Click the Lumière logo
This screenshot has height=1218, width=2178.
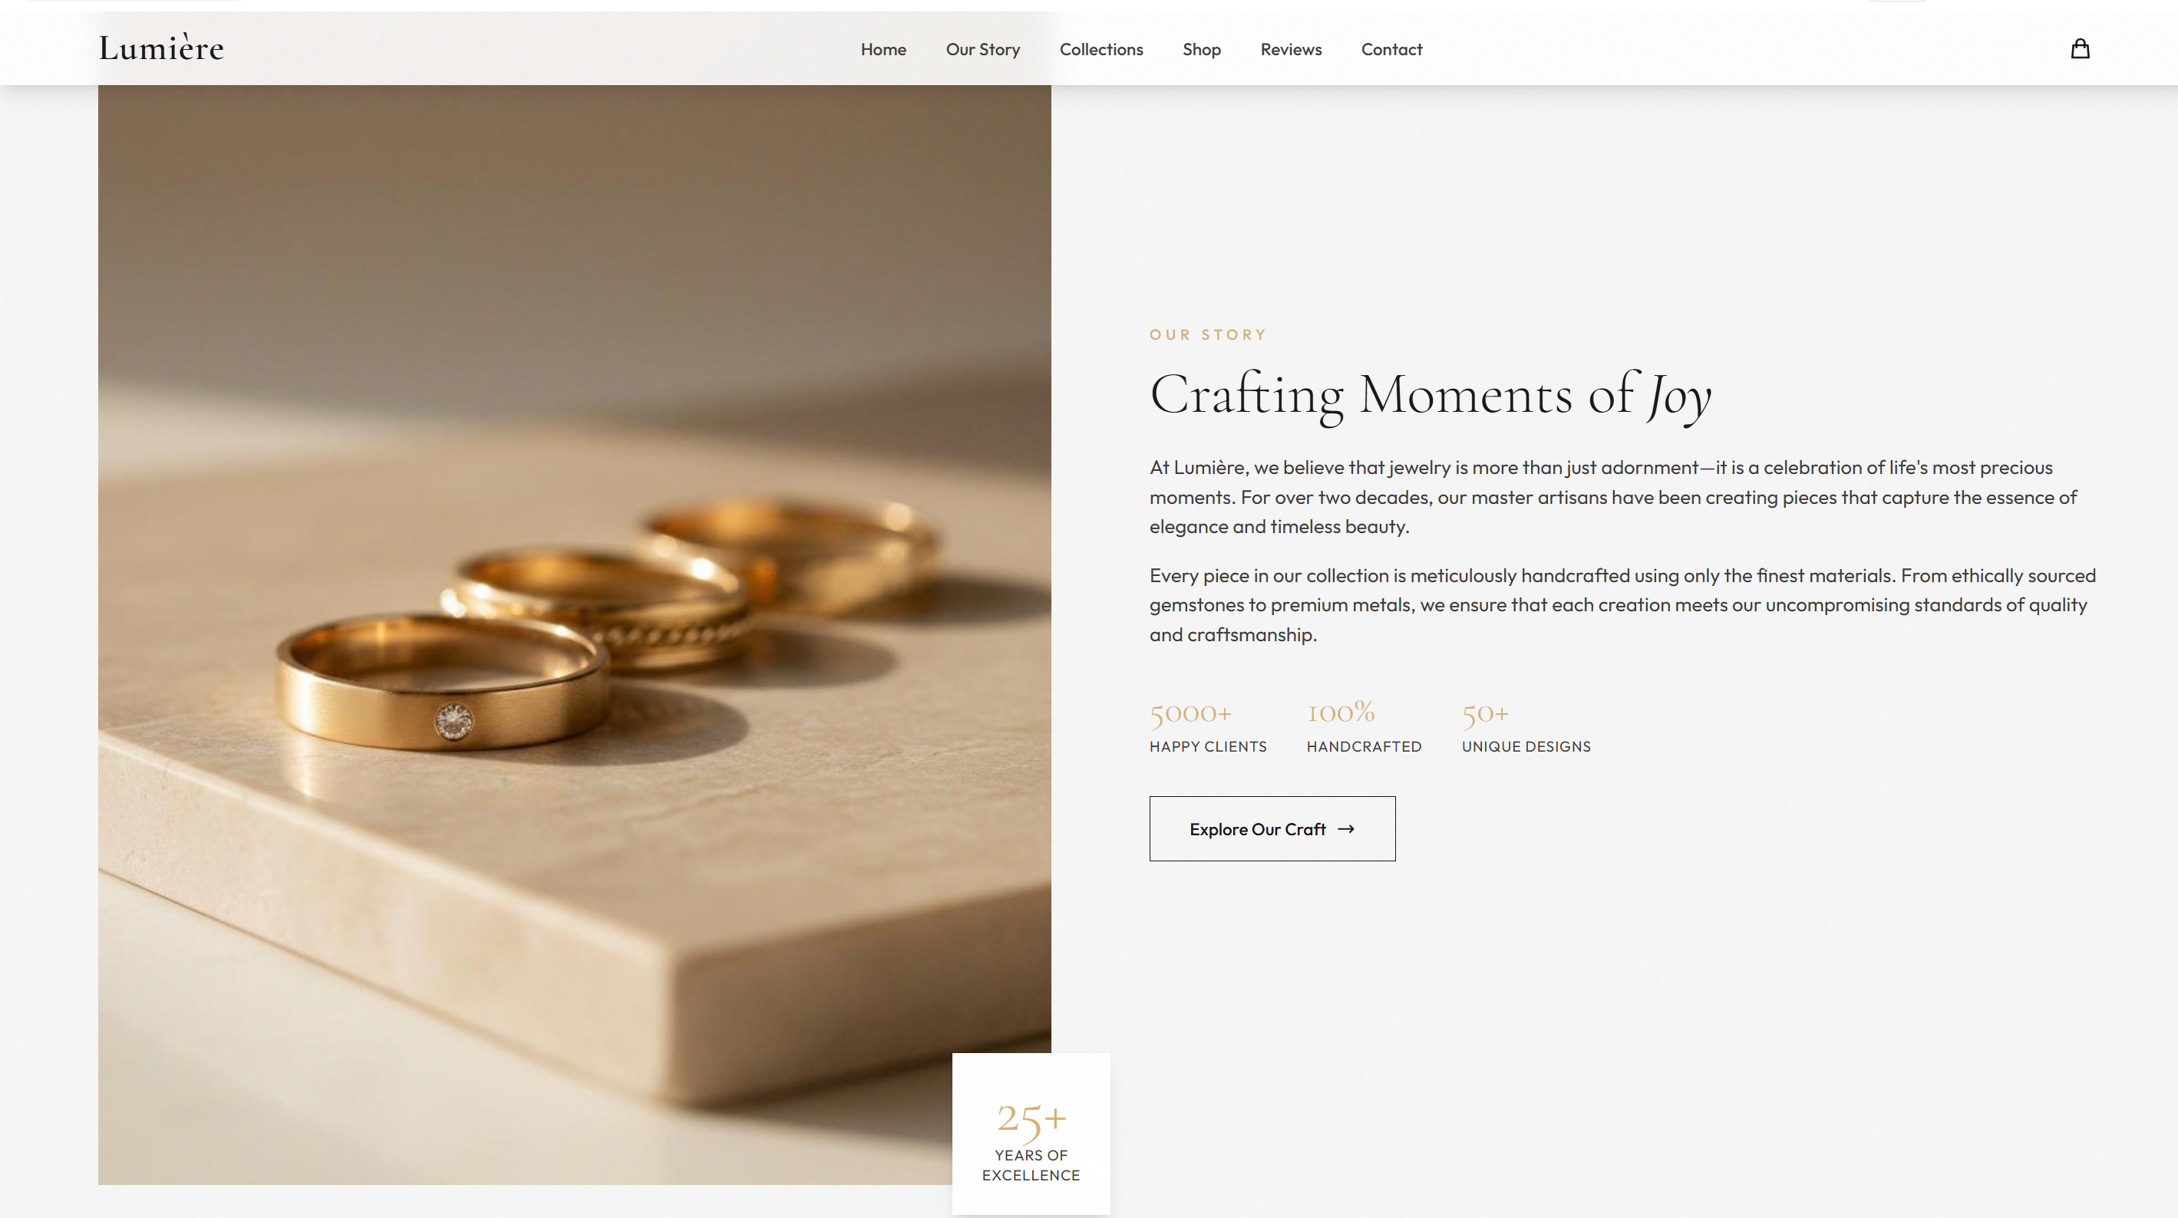(x=160, y=49)
